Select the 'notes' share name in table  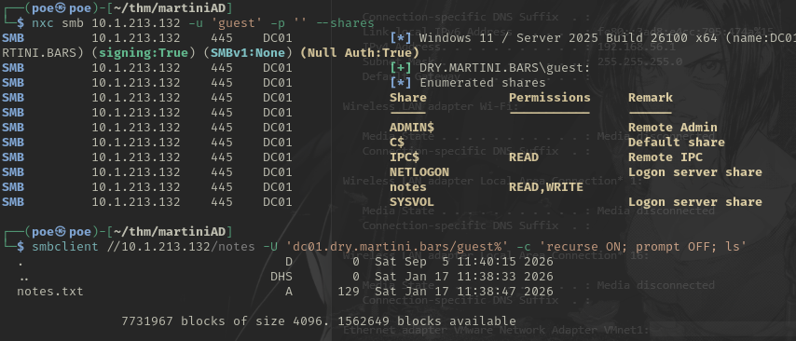tap(408, 186)
